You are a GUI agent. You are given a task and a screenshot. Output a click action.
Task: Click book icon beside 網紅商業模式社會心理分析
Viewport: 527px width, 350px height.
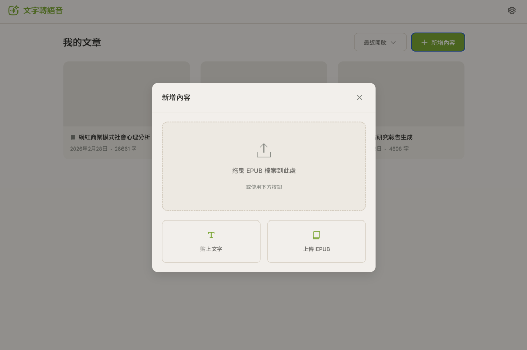point(73,137)
